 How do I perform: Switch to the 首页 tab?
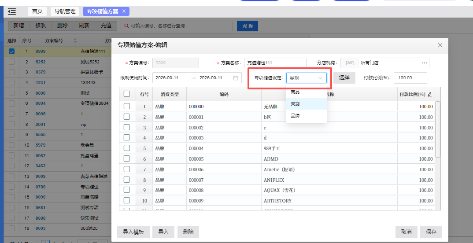(x=37, y=11)
